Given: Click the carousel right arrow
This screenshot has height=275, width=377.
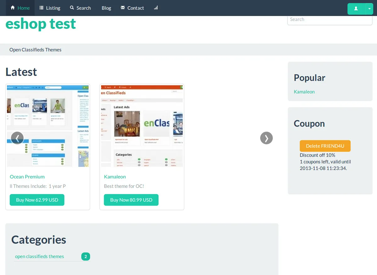Looking at the screenshot, I should [x=266, y=138].
